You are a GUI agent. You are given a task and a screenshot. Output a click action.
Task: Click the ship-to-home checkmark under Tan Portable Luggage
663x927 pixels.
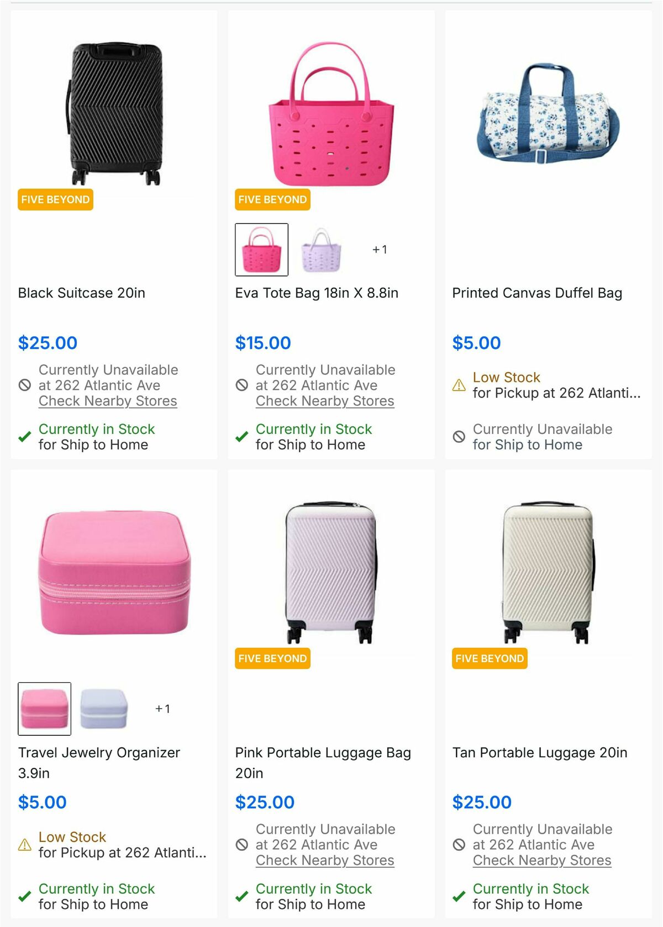(458, 896)
